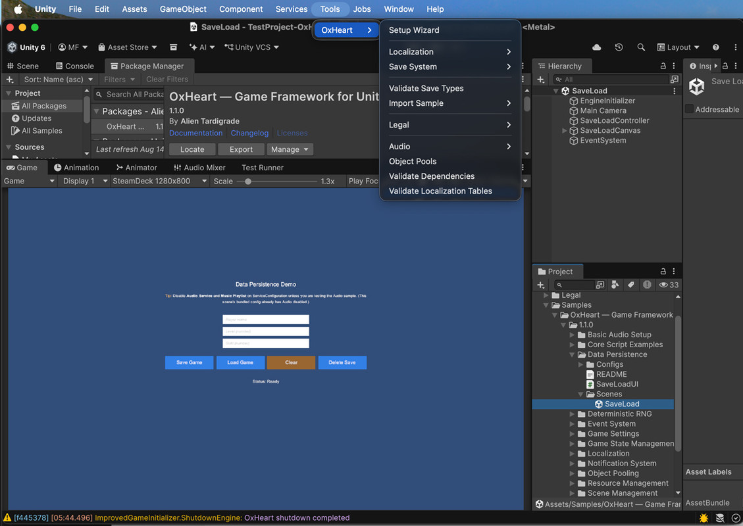
Task: Collapse the Data Persistence folder
Action: (x=572, y=354)
